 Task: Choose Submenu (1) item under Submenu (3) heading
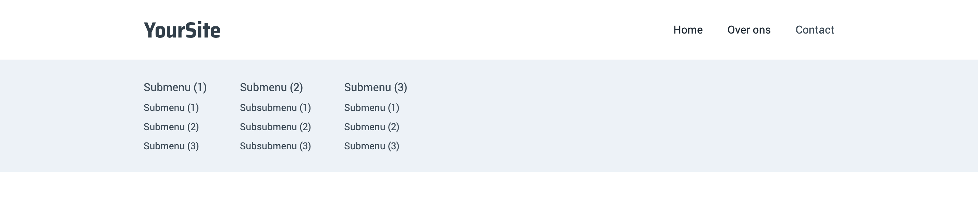372,108
